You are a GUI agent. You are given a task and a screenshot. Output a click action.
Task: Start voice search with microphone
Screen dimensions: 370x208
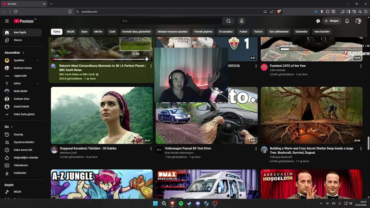click(x=242, y=21)
